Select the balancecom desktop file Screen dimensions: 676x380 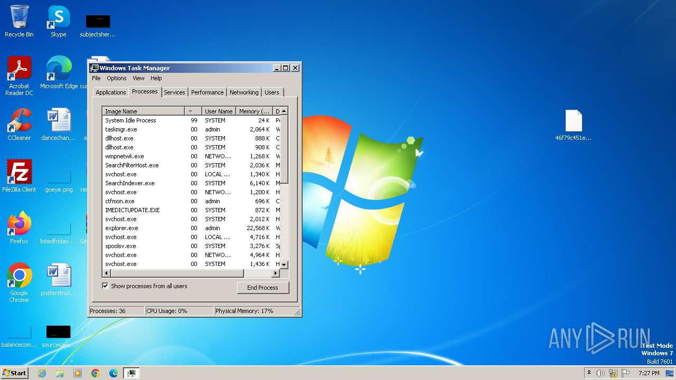pos(19,336)
